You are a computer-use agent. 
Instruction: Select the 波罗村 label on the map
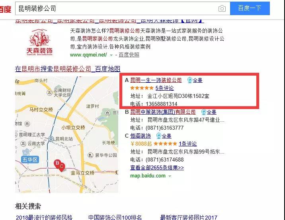click(92, 106)
